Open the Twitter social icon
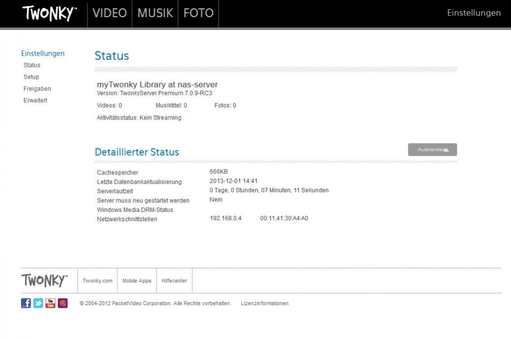The height and width of the screenshot is (339, 511). click(38, 303)
